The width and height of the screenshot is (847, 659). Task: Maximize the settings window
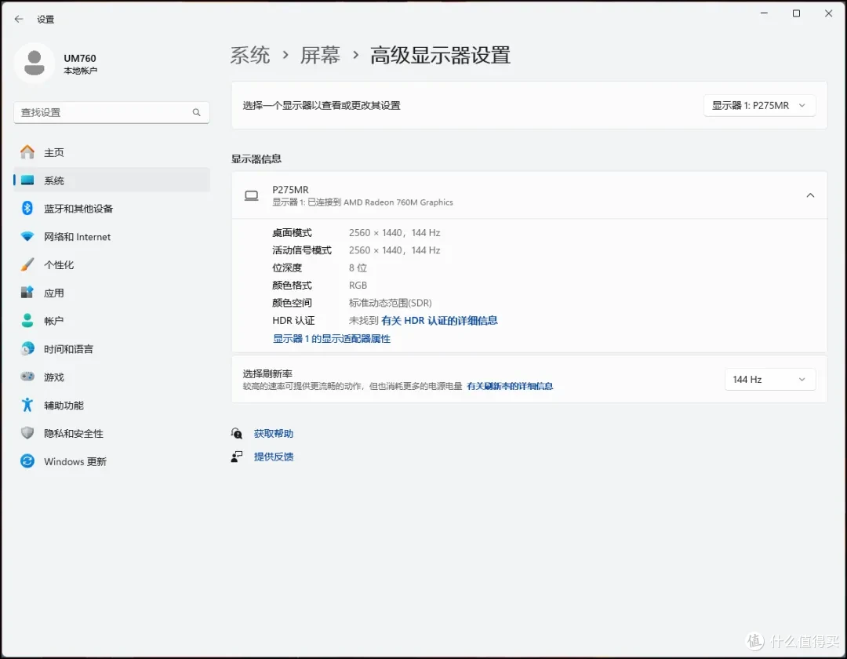pyautogui.click(x=796, y=13)
